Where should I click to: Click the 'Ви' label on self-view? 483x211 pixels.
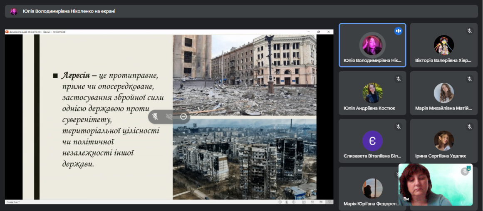click(x=406, y=199)
